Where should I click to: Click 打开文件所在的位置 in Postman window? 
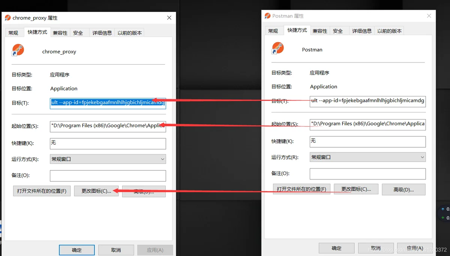pyautogui.click(x=301, y=189)
